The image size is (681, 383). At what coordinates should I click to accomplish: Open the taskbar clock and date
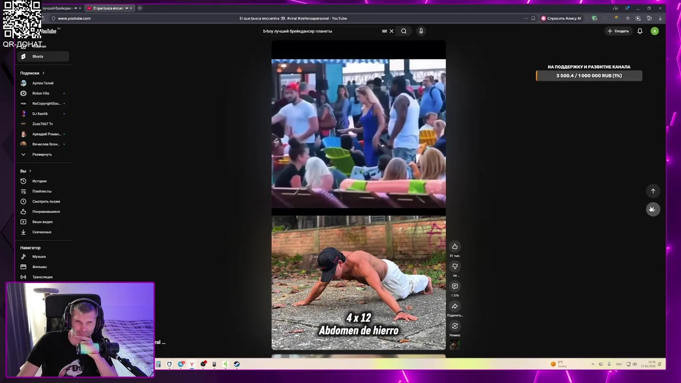click(648, 364)
